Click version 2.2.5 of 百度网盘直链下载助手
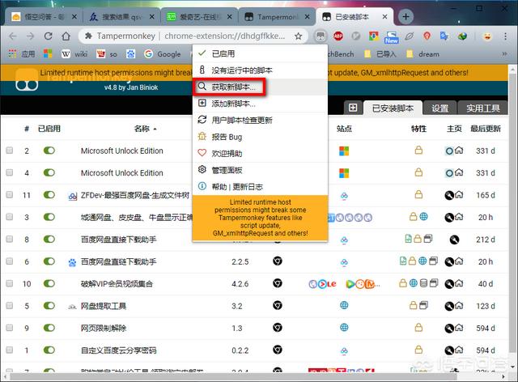This screenshot has width=518, height=382. pyautogui.click(x=240, y=261)
